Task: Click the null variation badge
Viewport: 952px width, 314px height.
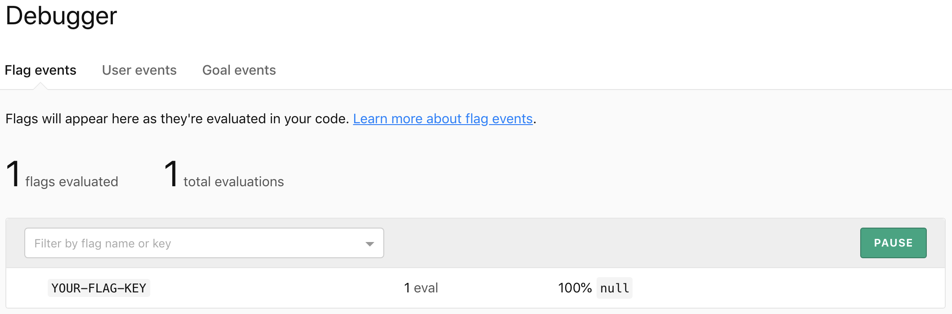Action: point(614,288)
